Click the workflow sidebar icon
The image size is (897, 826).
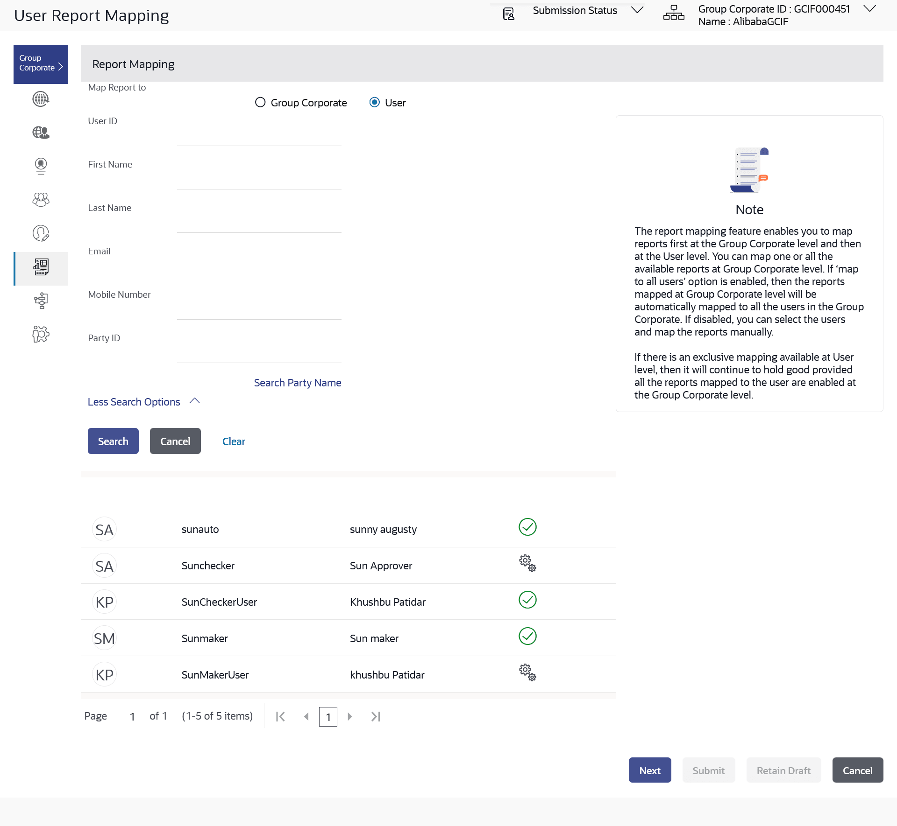coord(41,301)
